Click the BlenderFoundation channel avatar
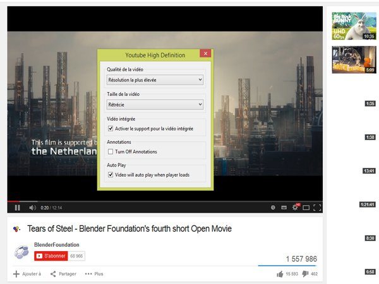Image resolution: width=379 pixels, height=284 pixels. 21,252
